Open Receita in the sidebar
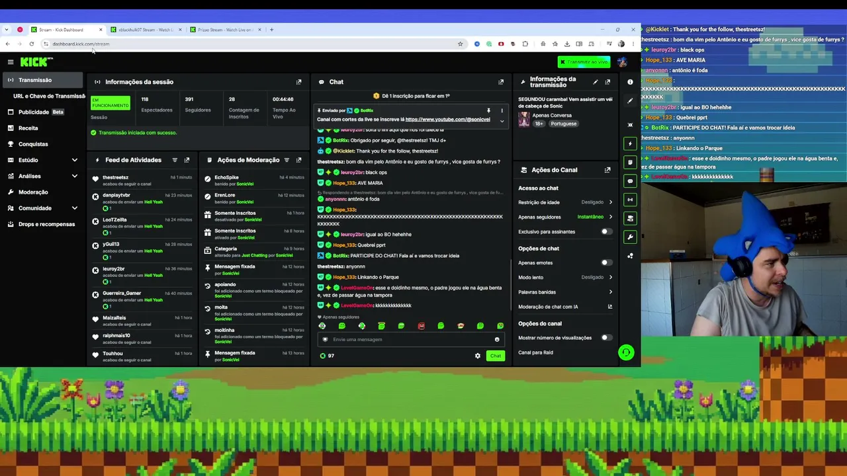847x476 pixels. coord(43,128)
